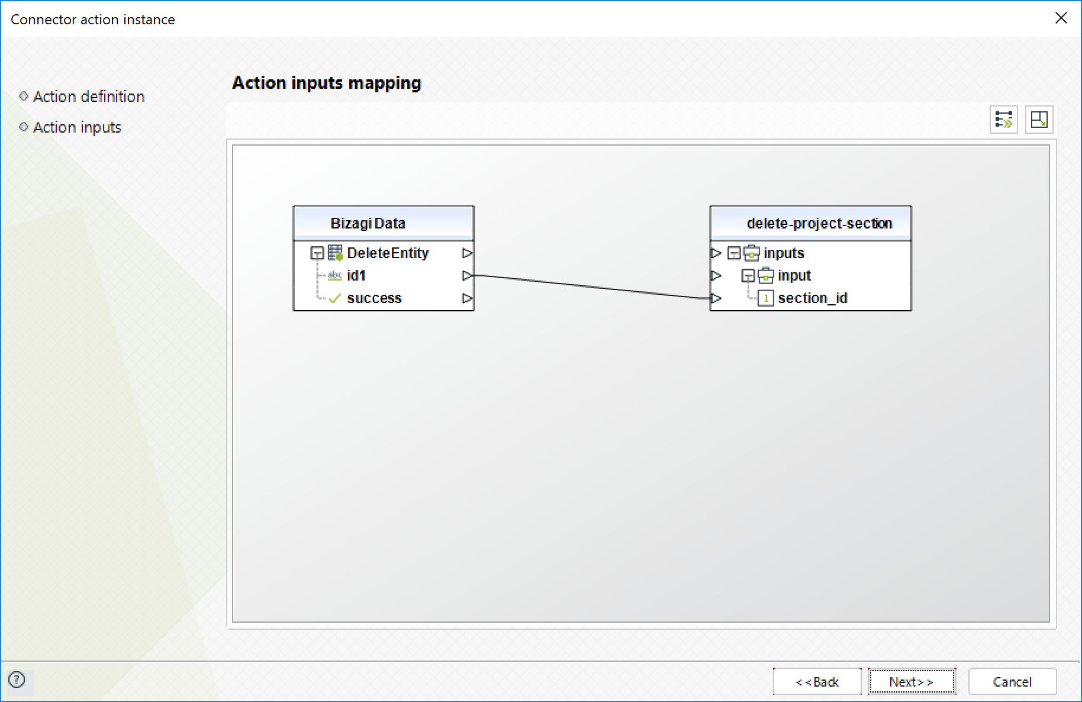The width and height of the screenshot is (1082, 702).
Task: Click the DeleteEntity table entity icon
Action: (x=336, y=253)
